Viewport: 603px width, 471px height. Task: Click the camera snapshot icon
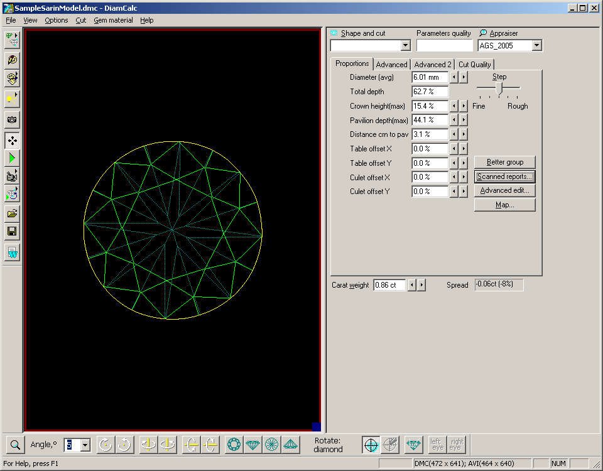[x=12, y=119]
